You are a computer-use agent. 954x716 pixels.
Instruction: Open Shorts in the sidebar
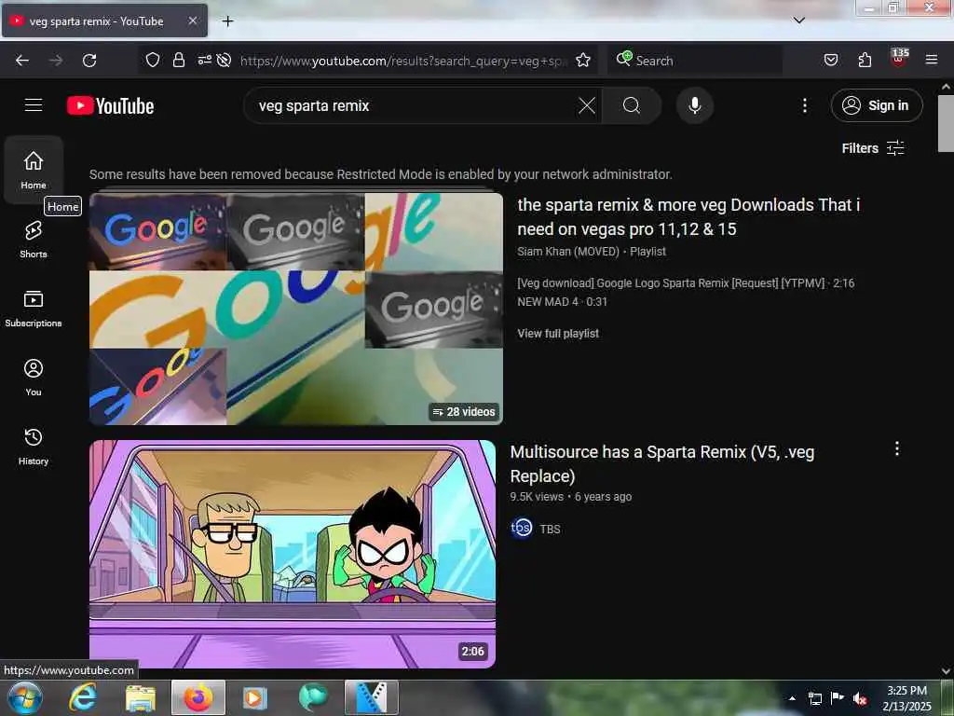click(34, 240)
